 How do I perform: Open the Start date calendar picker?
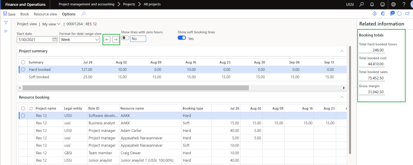55,40
